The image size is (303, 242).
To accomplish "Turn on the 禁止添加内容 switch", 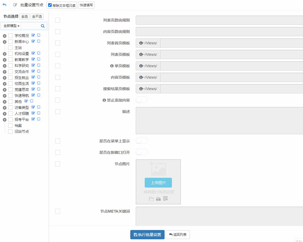I will [141, 100].
